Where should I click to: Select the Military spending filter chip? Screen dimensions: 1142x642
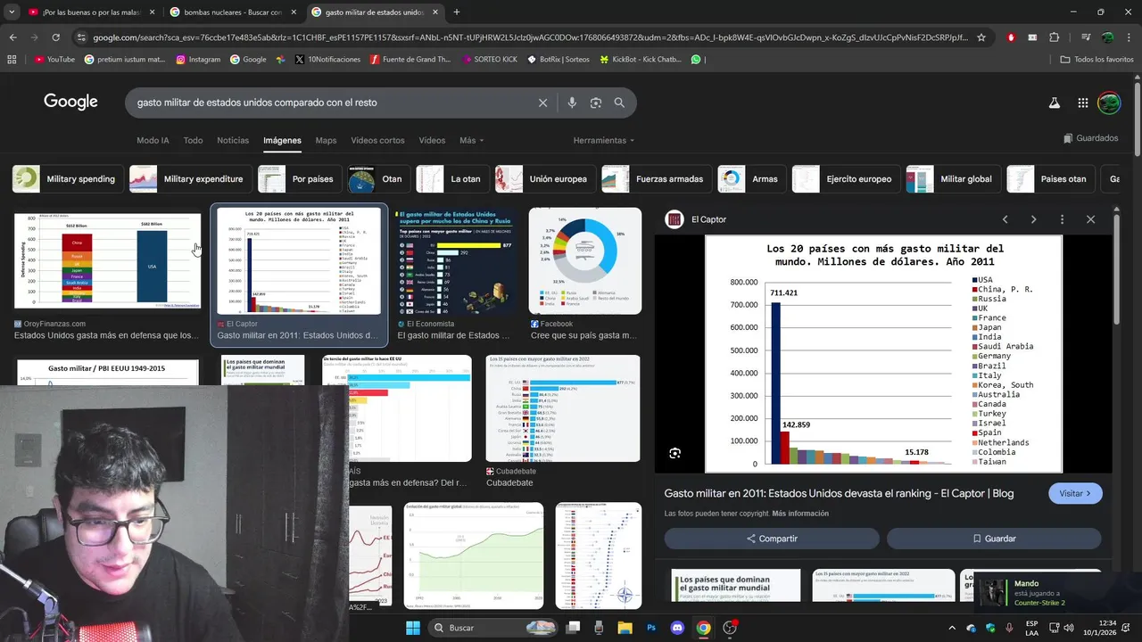67,179
